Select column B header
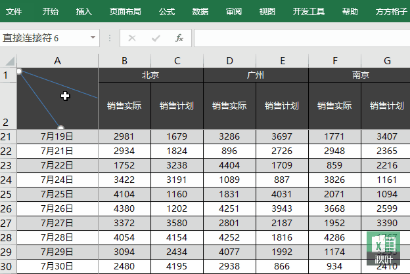 (124, 61)
